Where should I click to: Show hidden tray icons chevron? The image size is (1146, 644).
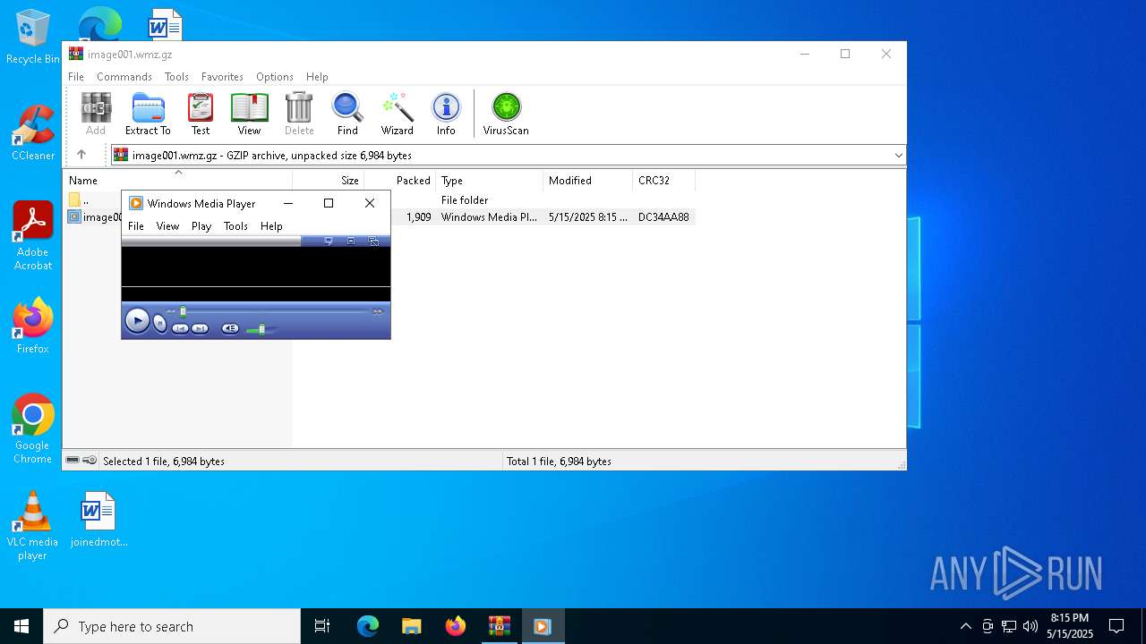(965, 626)
